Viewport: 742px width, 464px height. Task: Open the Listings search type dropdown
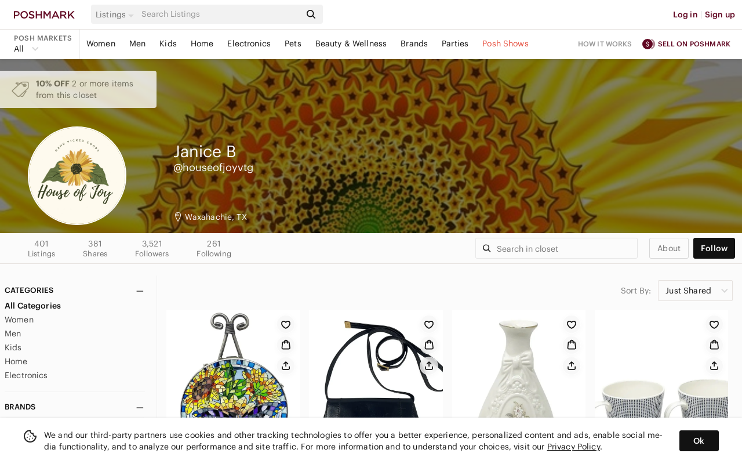pos(114,14)
